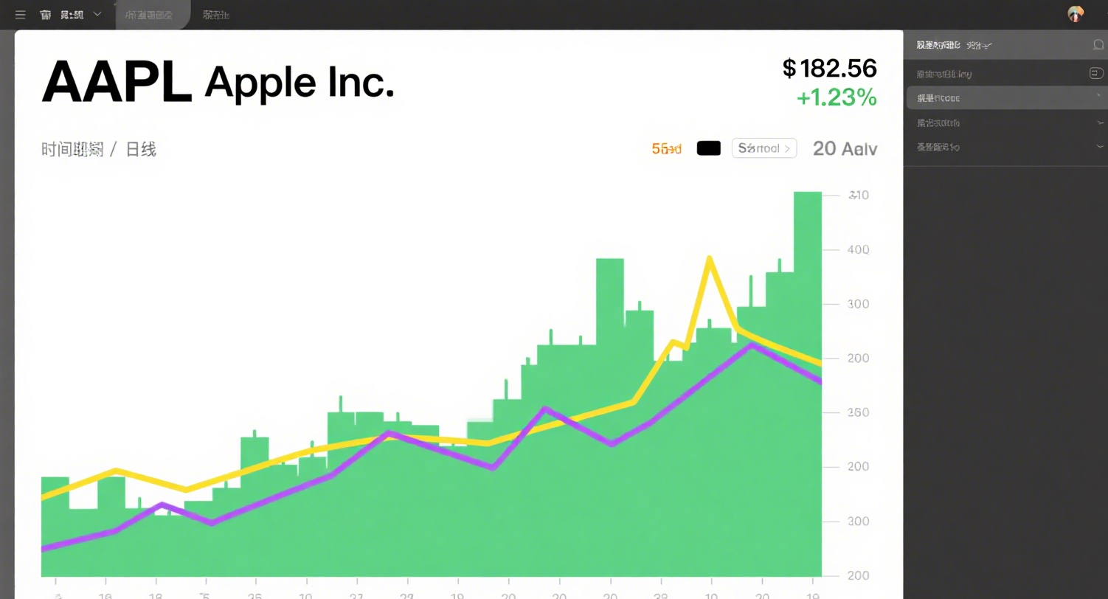Click the AAPL ticker symbol heading
The width and height of the screenshot is (1108, 599).
tap(117, 82)
